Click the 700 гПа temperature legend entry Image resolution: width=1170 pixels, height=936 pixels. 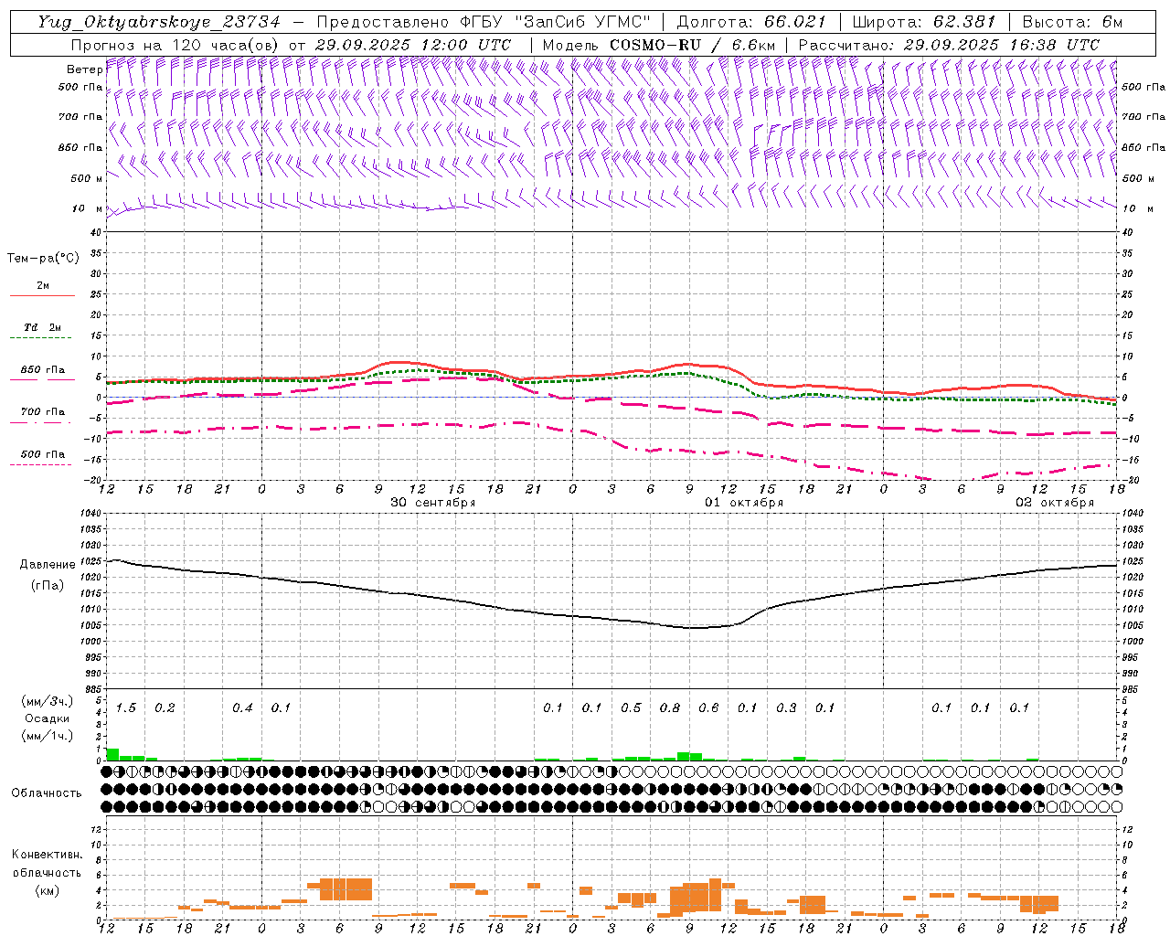coord(42,412)
